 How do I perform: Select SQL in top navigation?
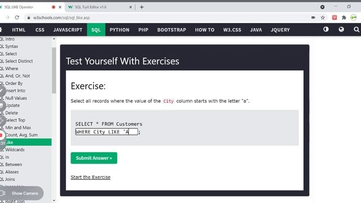(x=96, y=30)
